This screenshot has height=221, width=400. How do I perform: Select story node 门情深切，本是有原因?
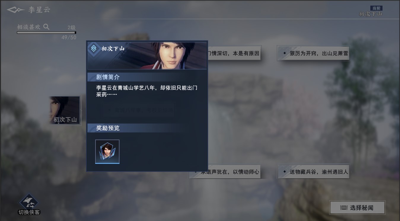tap(234, 53)
